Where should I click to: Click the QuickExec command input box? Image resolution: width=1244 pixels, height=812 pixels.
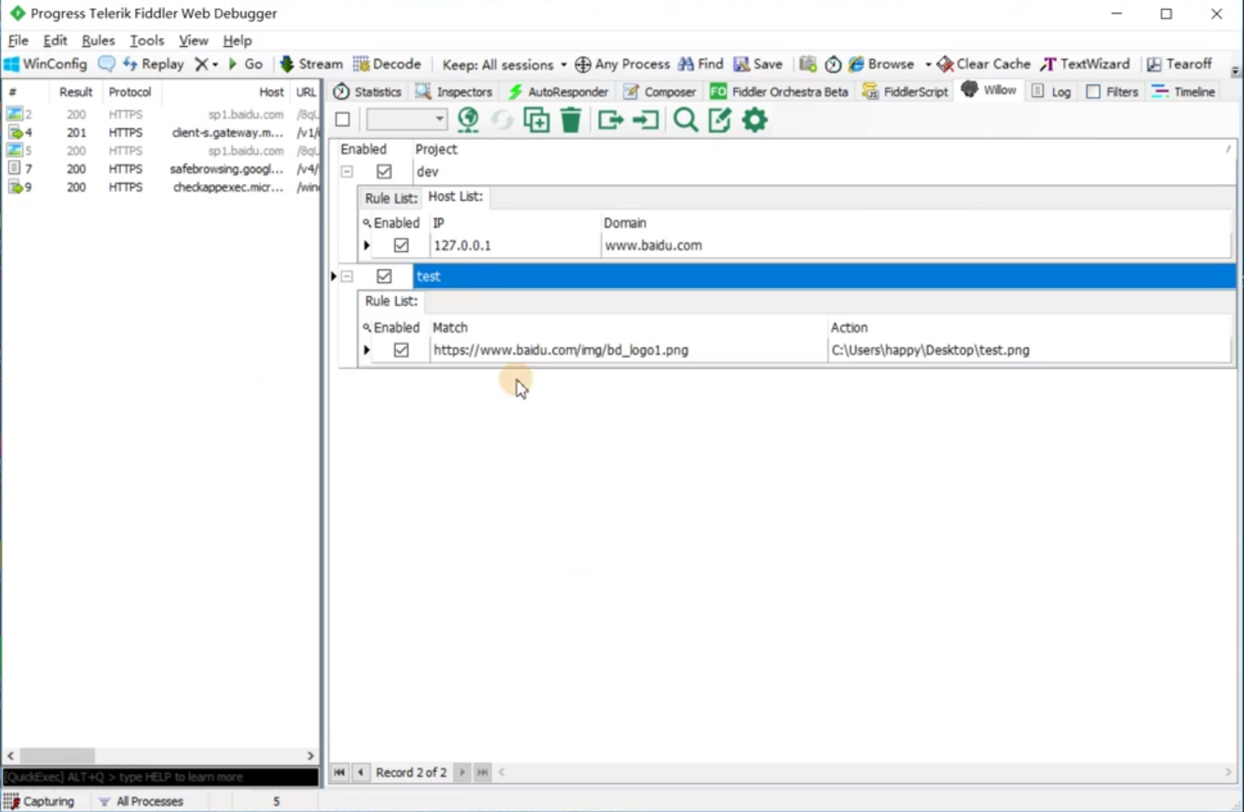tap(161, 777)
